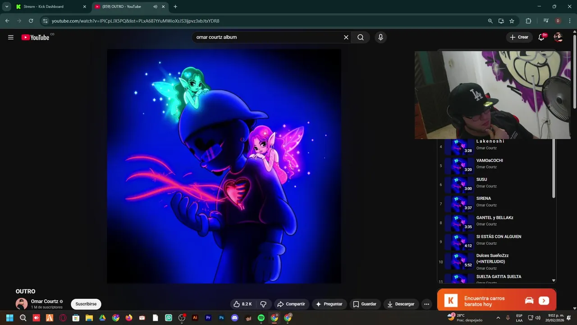This screenshot has height=325, width=577.
Task: Share the video via Compartir
Action: pyautogui.click(x=291, y=304)
